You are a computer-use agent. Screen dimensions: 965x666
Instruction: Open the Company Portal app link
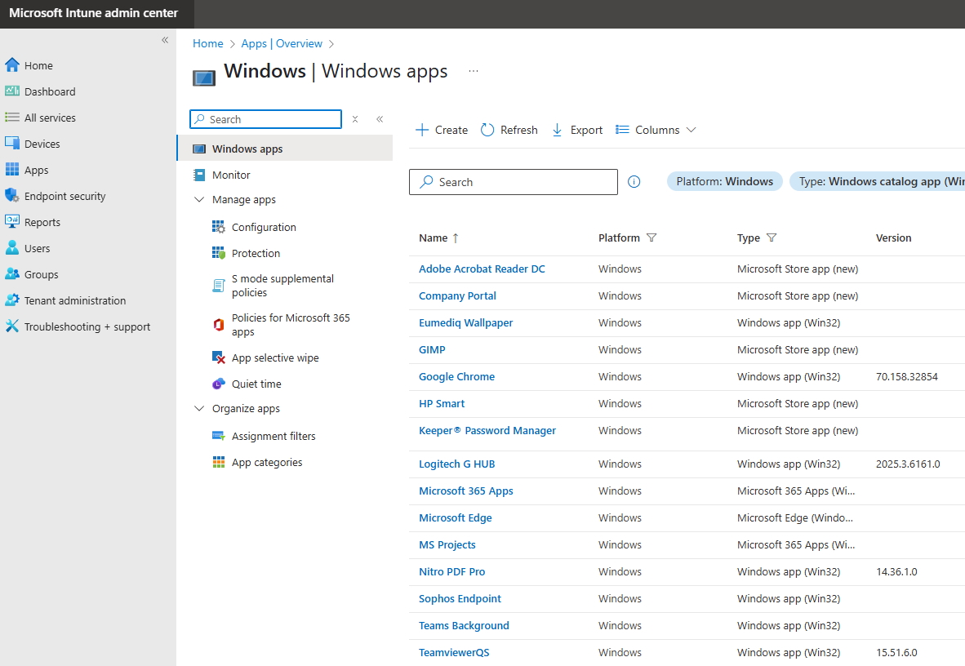click(x=457, y=296)
